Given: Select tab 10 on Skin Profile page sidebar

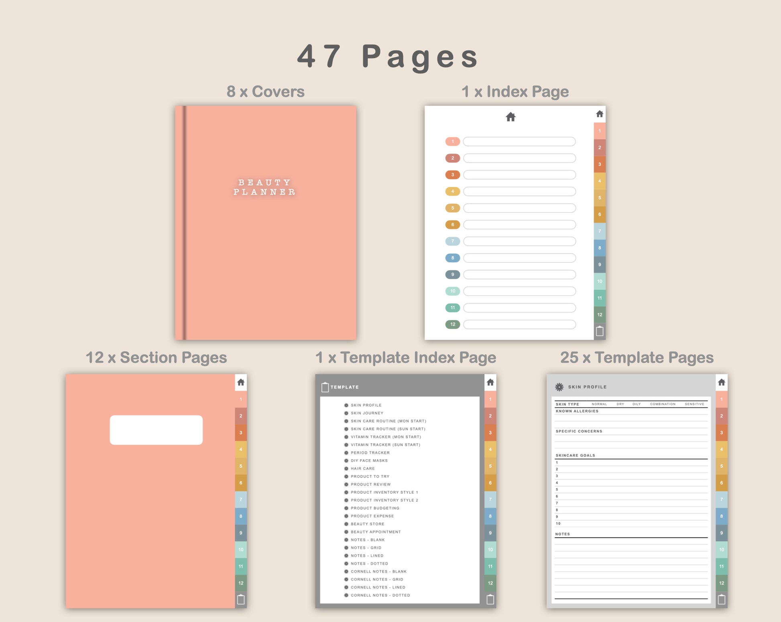Looking at the screenshot, I should [722, 550].
